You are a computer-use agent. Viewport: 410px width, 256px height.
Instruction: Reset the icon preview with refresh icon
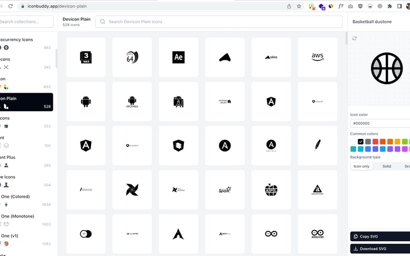point(354,38)
